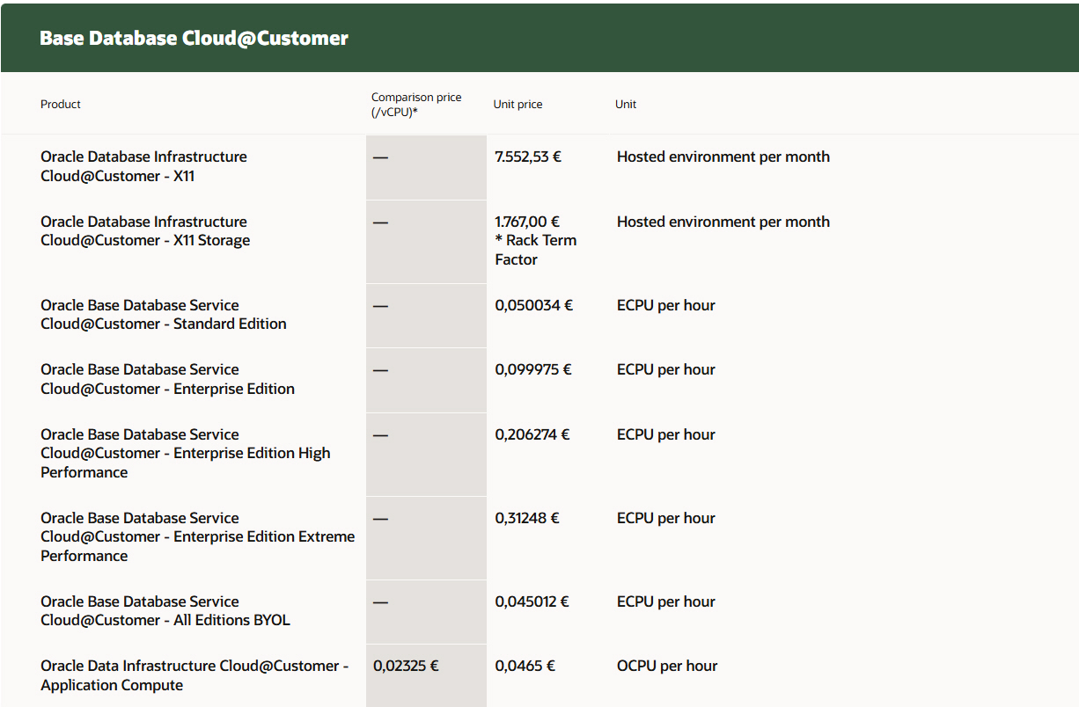Click the OCPU per hour unit
The width and height of the screenshot is (1079, 707).
[x=667, y=666]
